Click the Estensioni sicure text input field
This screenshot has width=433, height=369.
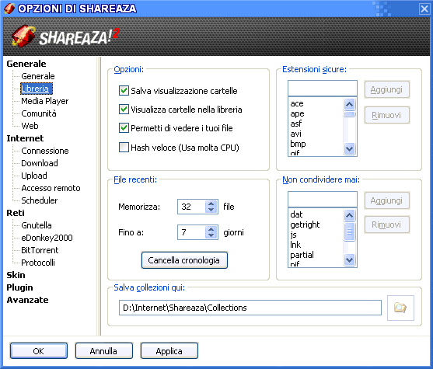pos(323,89)
